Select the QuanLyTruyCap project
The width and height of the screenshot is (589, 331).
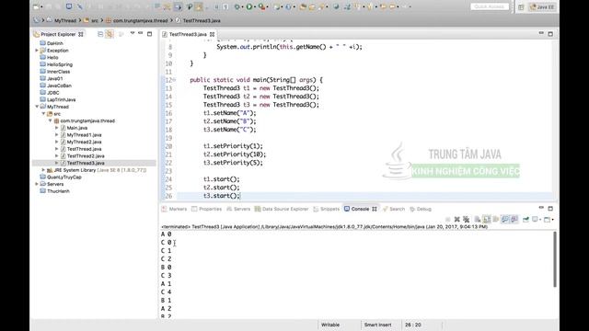(x=64, y=177)
